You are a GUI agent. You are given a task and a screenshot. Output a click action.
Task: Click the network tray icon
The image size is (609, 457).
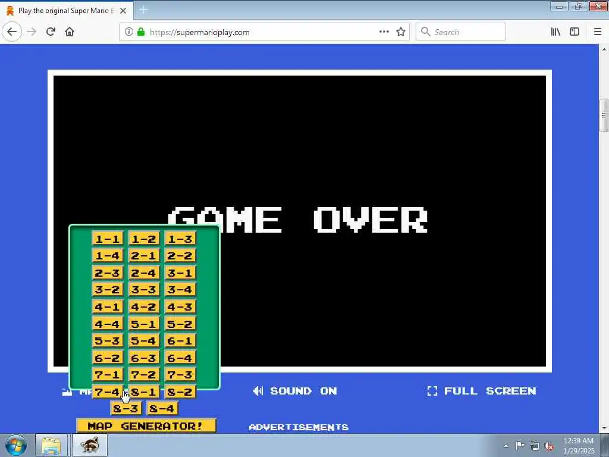(x=535, y=446)
